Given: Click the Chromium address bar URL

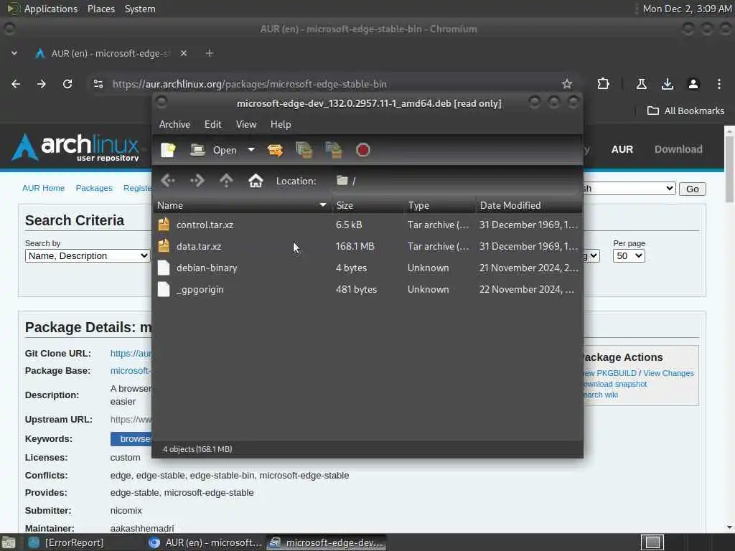Looking at the screenshot, I should coord(249,85).
